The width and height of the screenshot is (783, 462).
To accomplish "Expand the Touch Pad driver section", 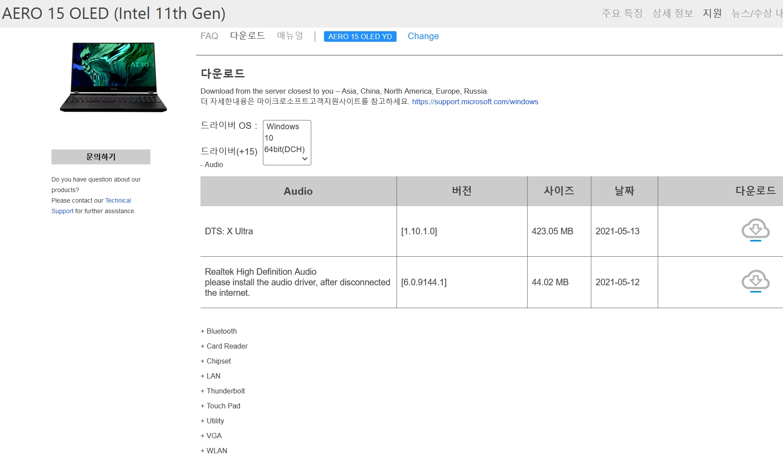I will point(220,406).
